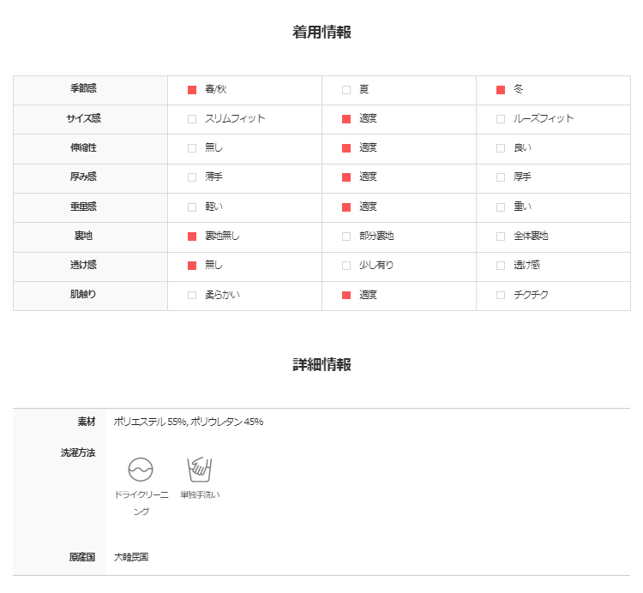Toggle the 冬 season checkbox
Image resolution: width=643 pixels, height=593 pixels.
pos(501,90)
